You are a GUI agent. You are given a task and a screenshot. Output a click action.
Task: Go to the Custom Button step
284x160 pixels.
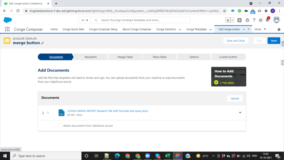point(228,57)
